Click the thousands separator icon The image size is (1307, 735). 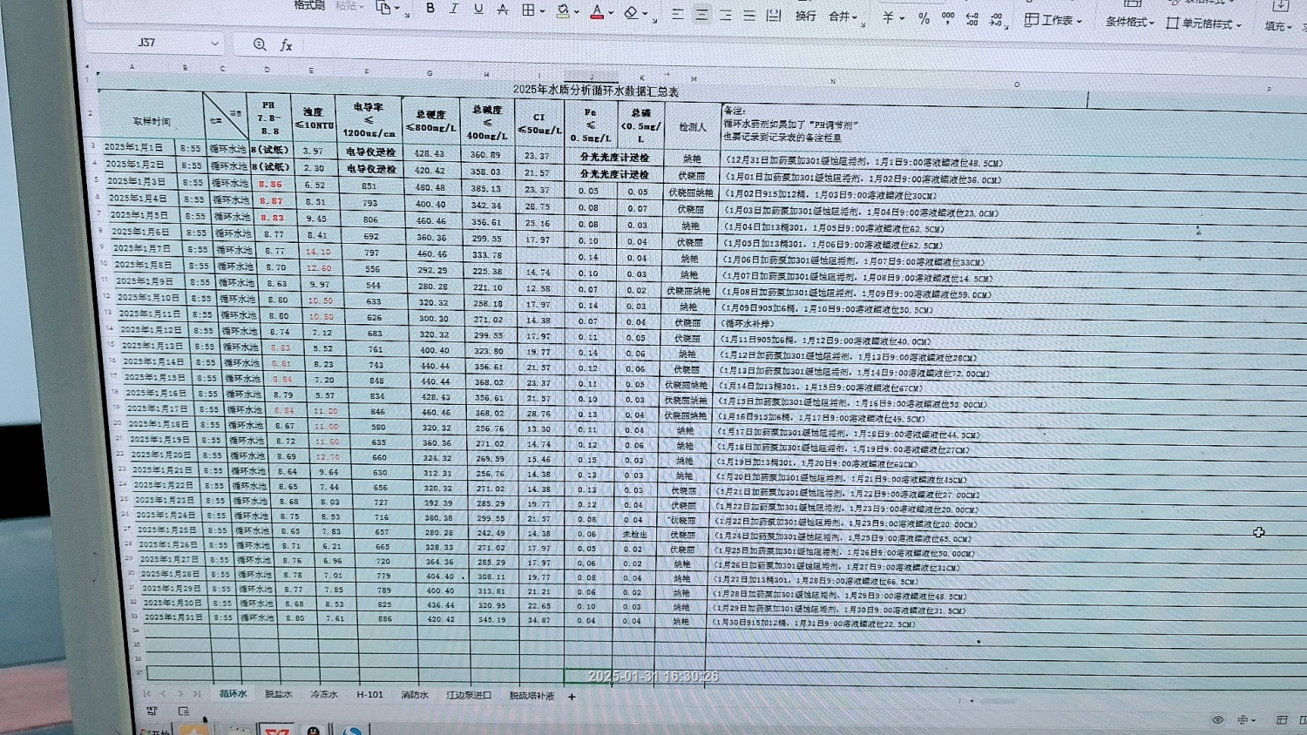coord(948,18)
